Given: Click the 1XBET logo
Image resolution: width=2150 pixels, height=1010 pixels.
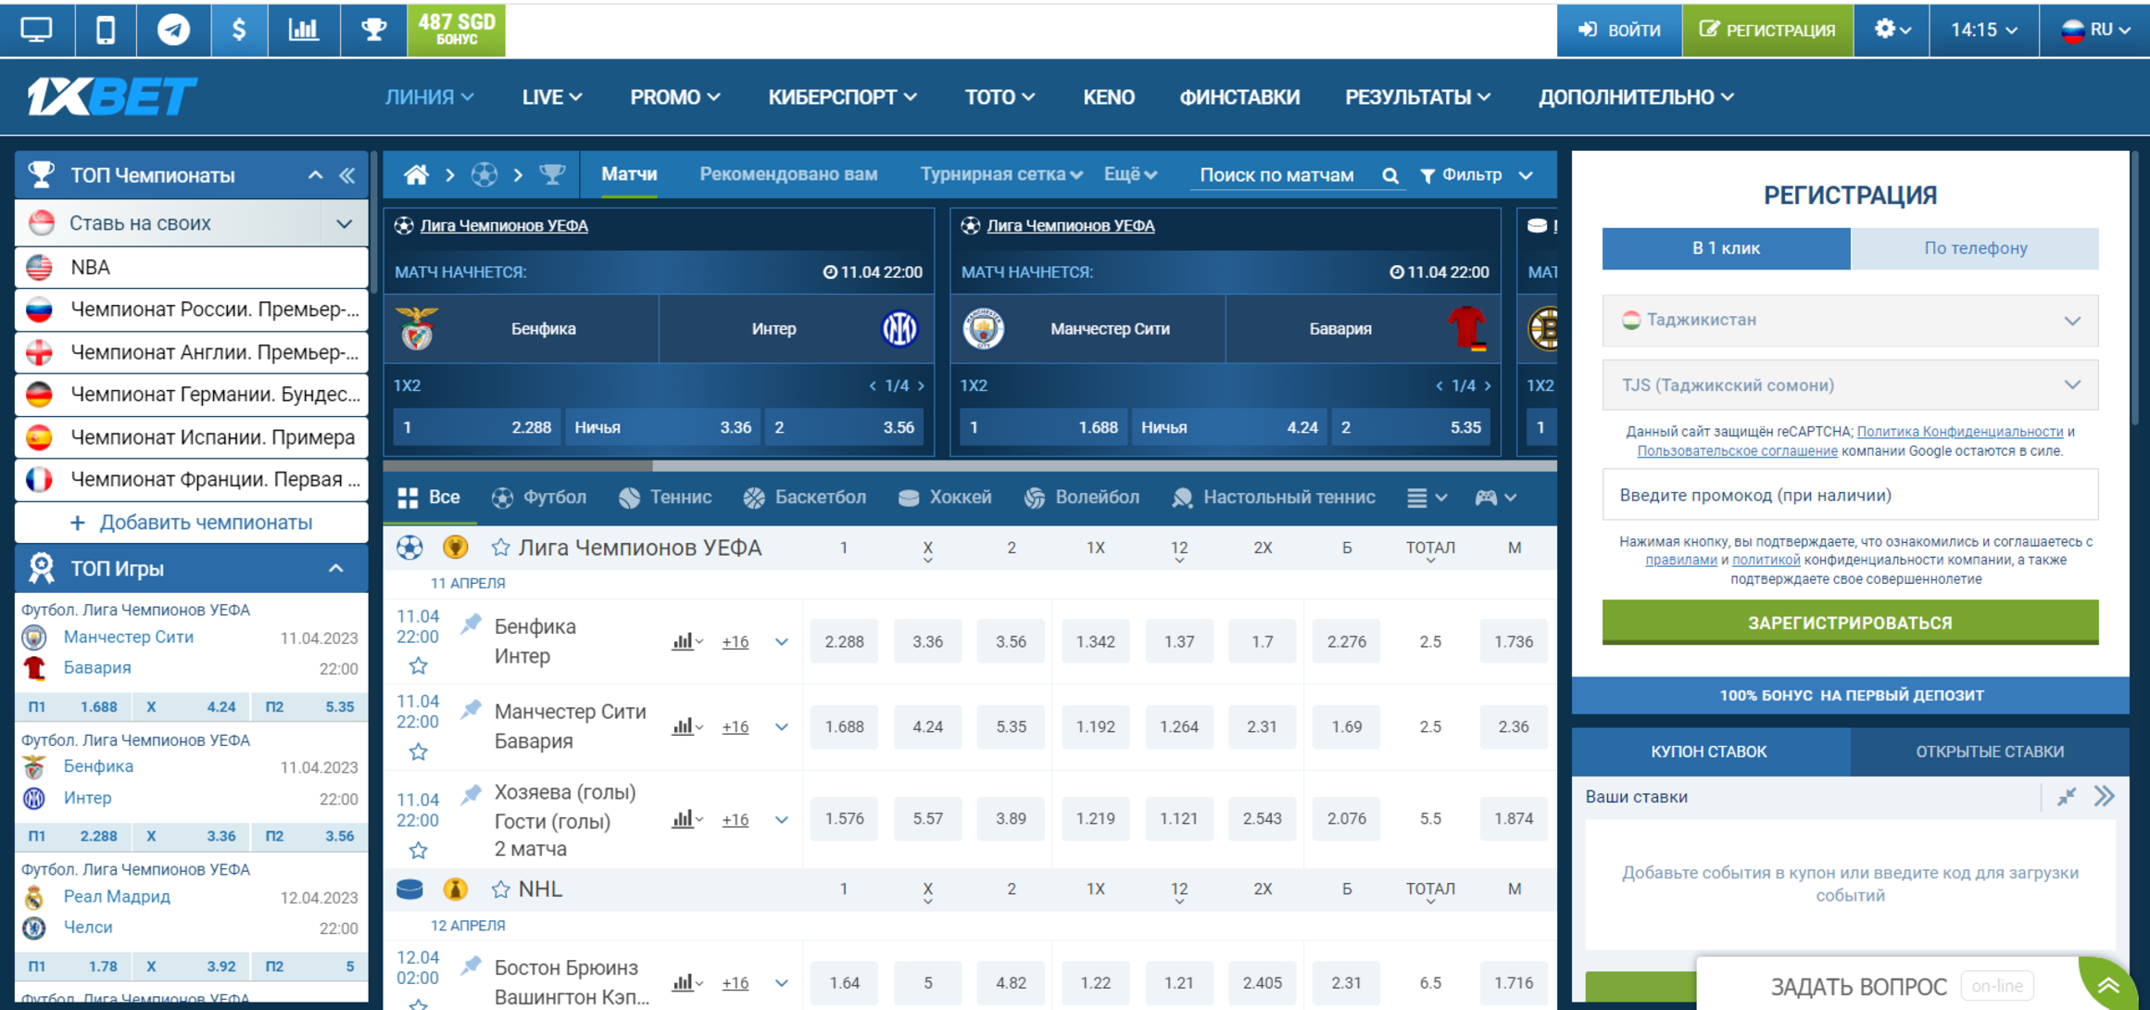Looking at the screenshot, I should [x=112, y=96].
